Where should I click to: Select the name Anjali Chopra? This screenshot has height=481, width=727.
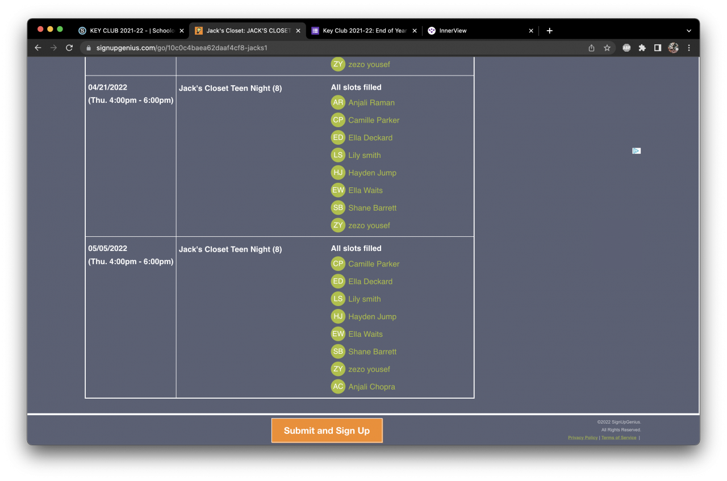click(x=371, y=387)
